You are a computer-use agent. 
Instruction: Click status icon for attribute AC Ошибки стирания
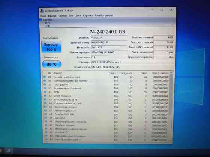46,125
